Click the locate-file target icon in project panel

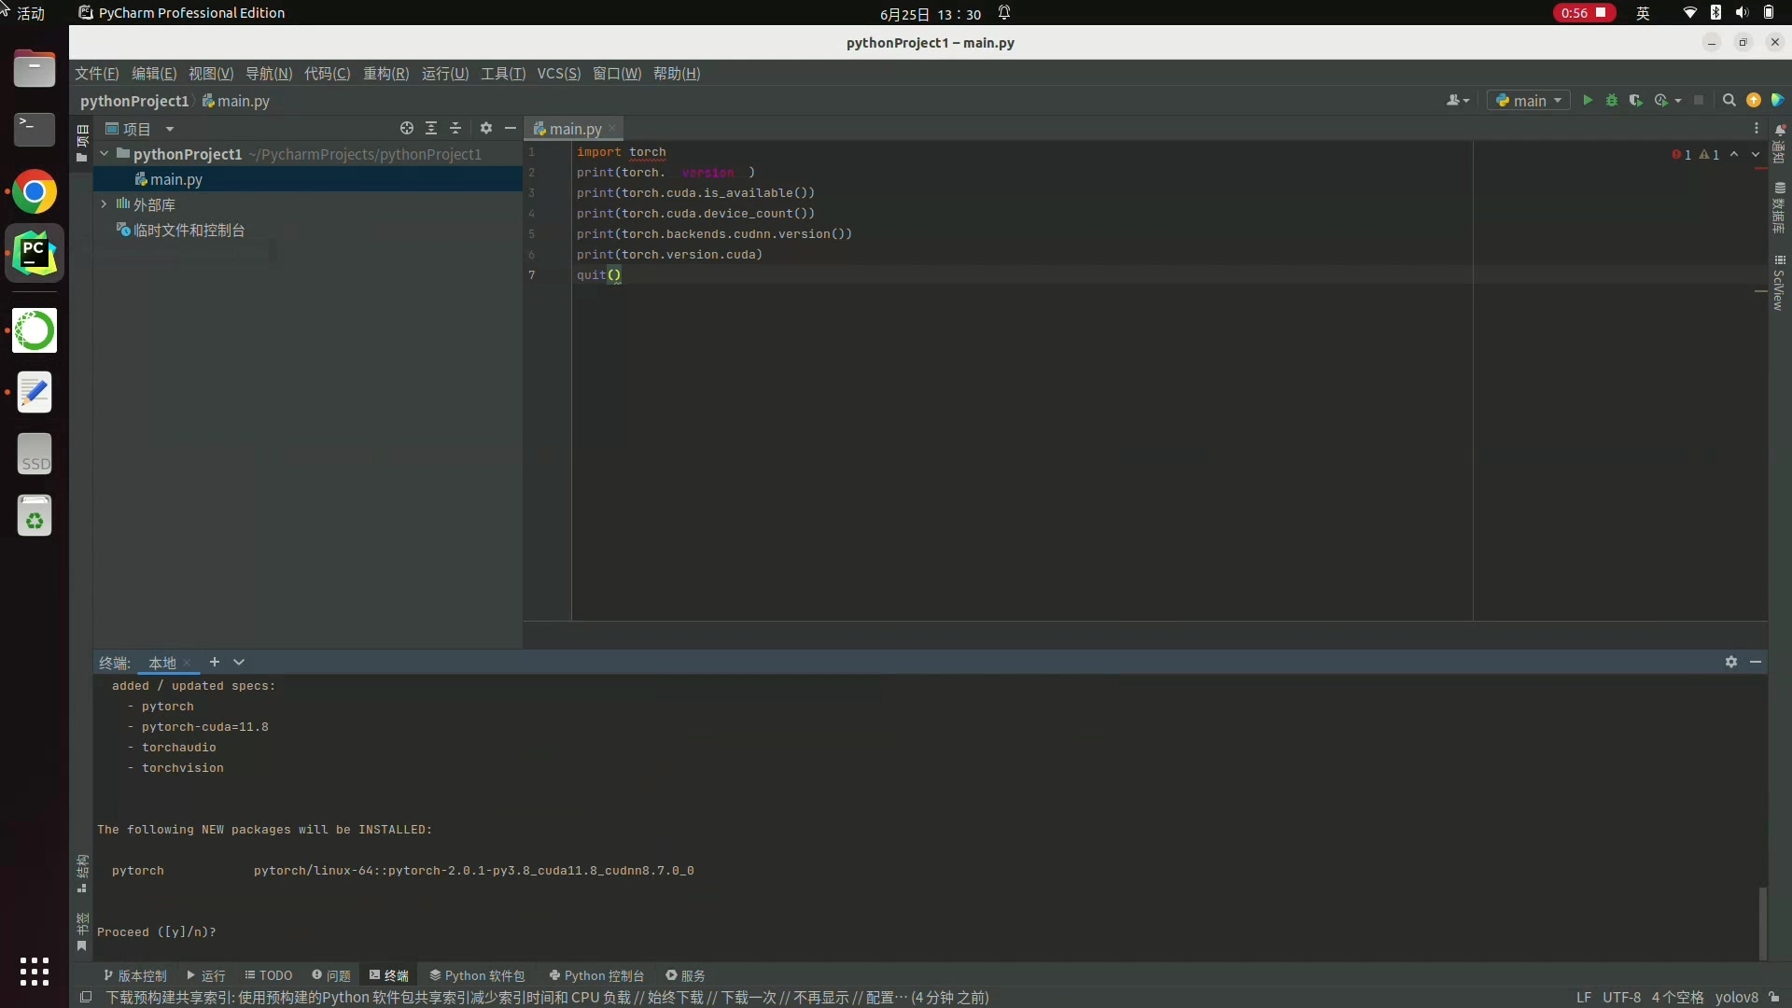pos(407,129)
